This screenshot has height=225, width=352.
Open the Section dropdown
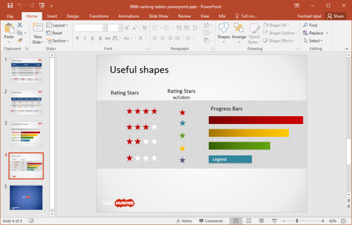(x=58, y=41)
